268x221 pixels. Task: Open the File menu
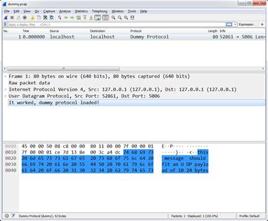click(x=7, y=11)
